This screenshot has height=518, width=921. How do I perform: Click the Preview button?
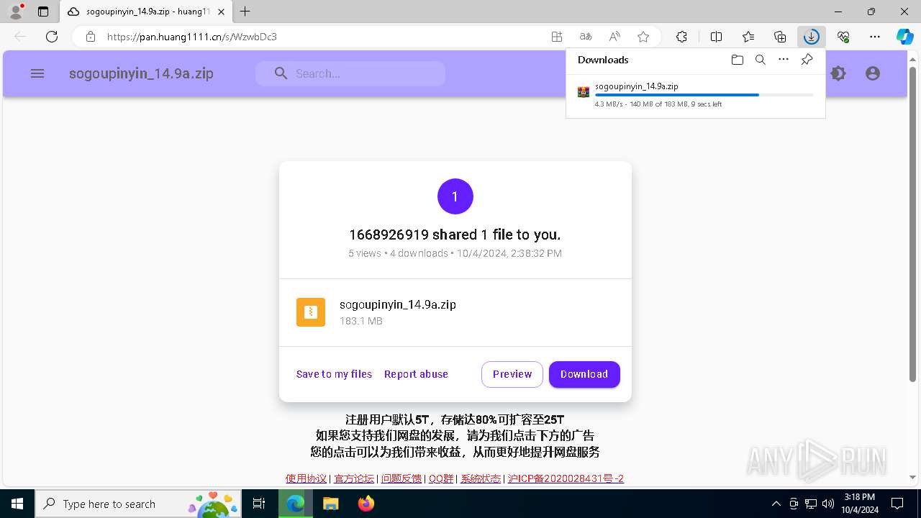click(x=512, y=374)
